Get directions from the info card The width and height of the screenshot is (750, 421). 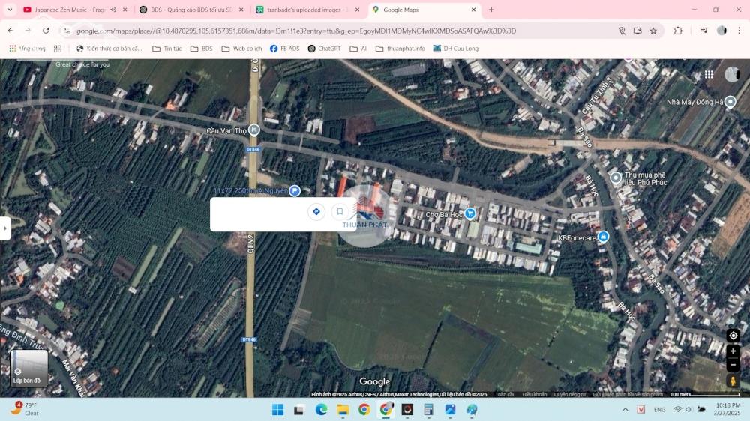pos(316,211)
